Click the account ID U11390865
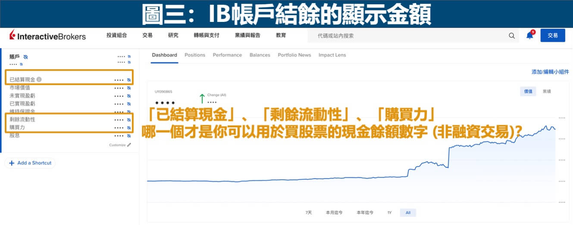Image resolution: width=573 pixels, height=225 pixels. pyautogui.click(x=163, y=92)
